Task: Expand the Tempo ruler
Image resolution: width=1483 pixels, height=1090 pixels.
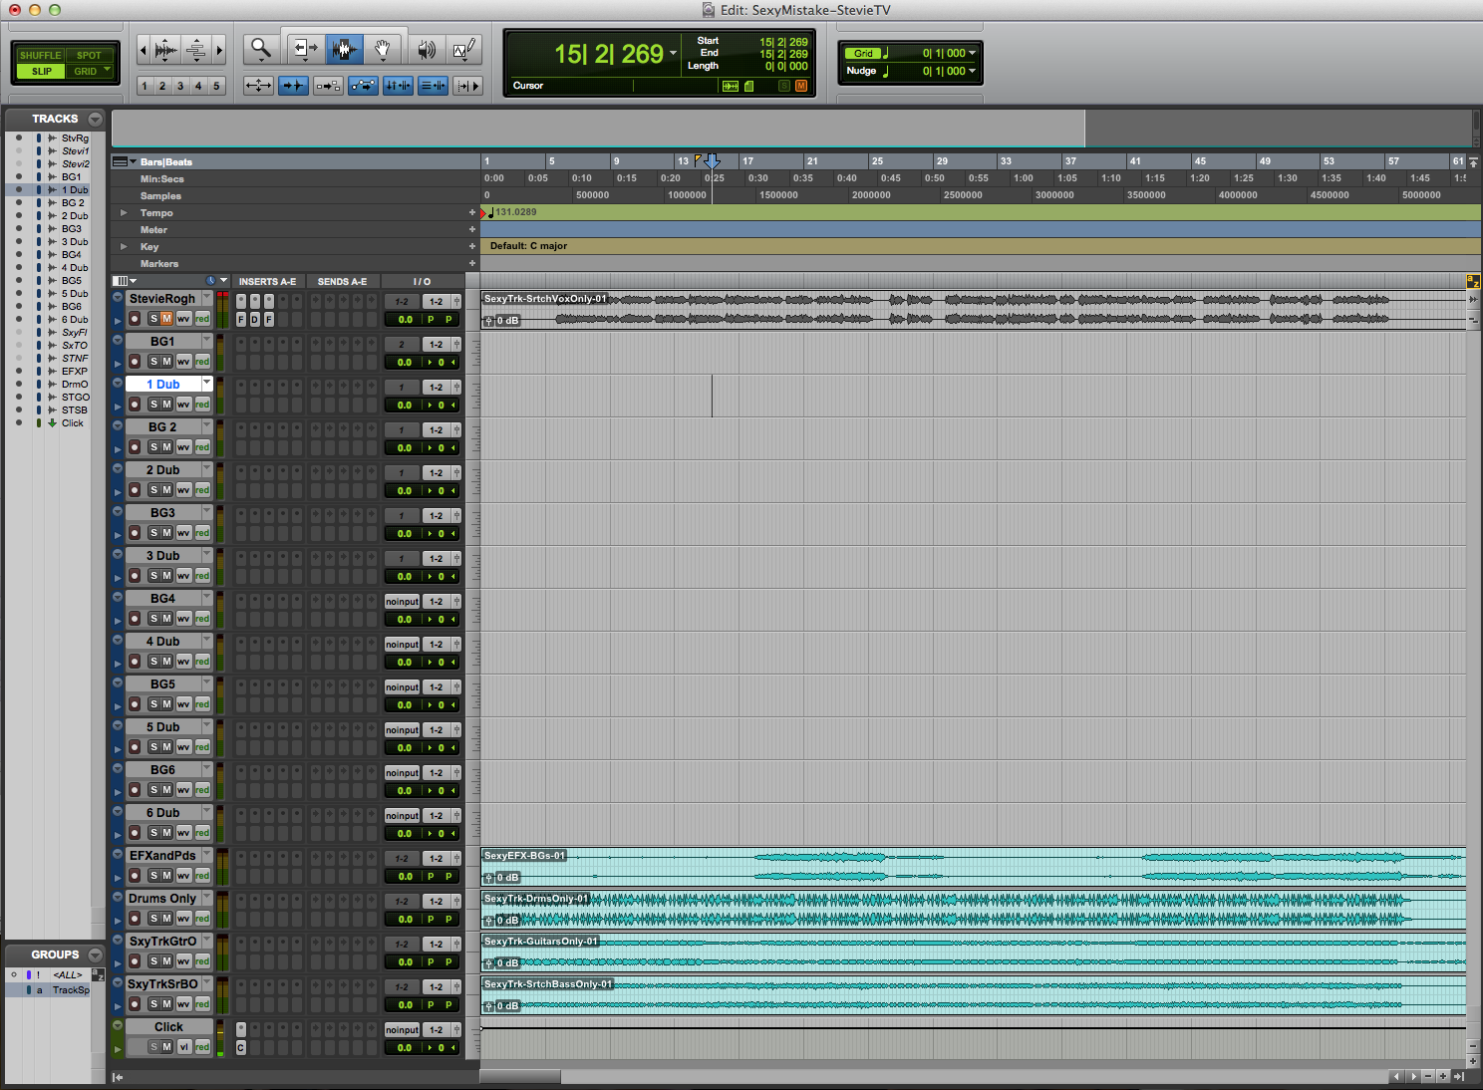Action: pos(123,212)
